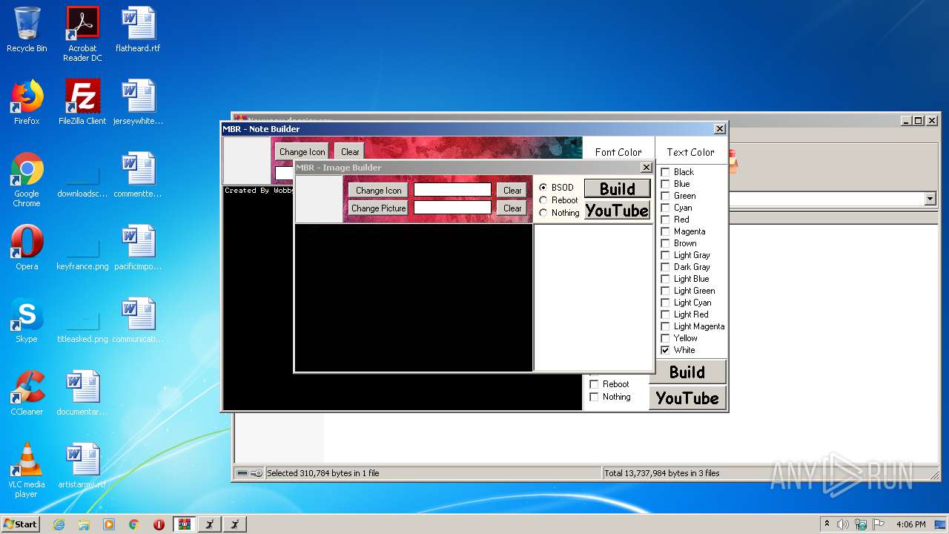Open Opera from the taskbar
Viewport: 949px width, 534px height.
pos(159,524)
